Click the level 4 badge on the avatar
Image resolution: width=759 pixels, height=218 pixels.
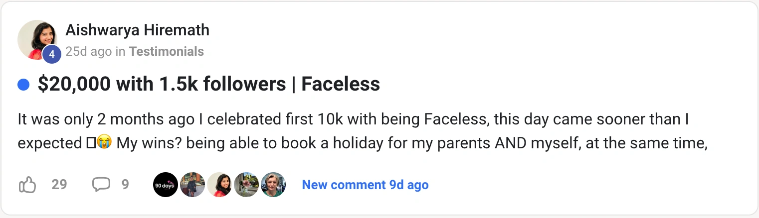51,54
